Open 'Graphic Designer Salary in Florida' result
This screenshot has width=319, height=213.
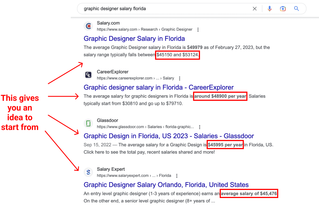click(x=134, y=39)
